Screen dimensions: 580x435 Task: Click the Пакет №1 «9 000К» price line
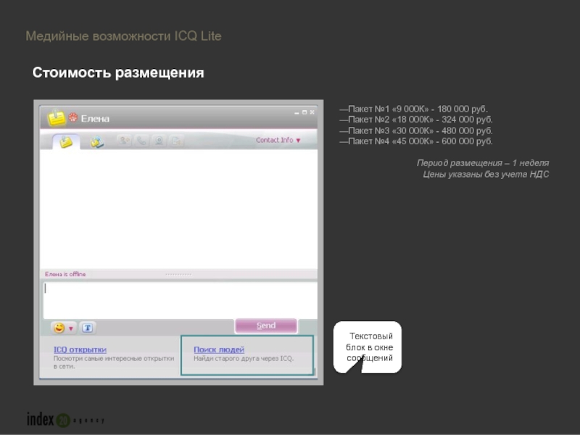(x=413, y=109)
